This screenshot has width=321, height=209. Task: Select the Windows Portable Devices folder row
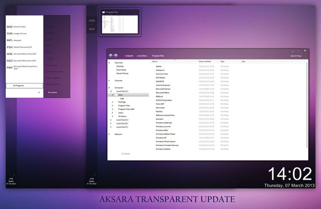point(167,145)
